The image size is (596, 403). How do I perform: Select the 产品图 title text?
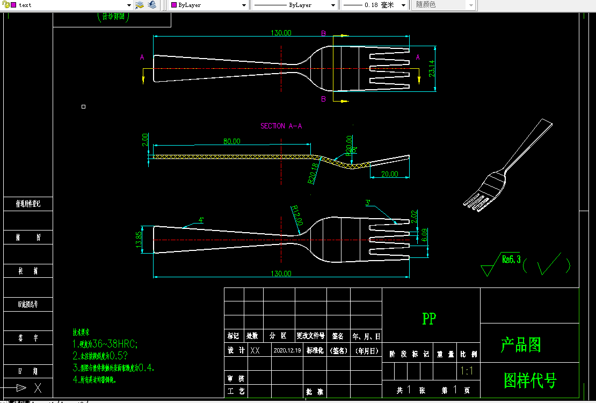(x=520, y=345)
